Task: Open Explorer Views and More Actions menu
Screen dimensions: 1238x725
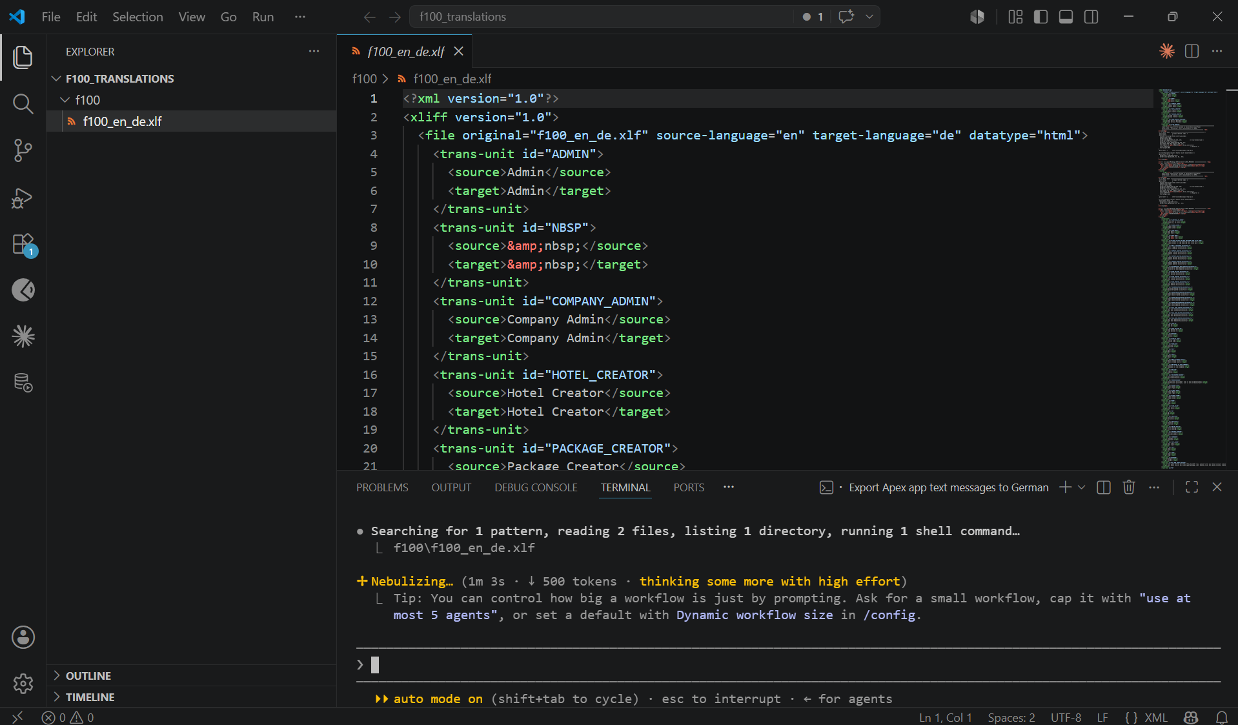Action: pos(314,51)
